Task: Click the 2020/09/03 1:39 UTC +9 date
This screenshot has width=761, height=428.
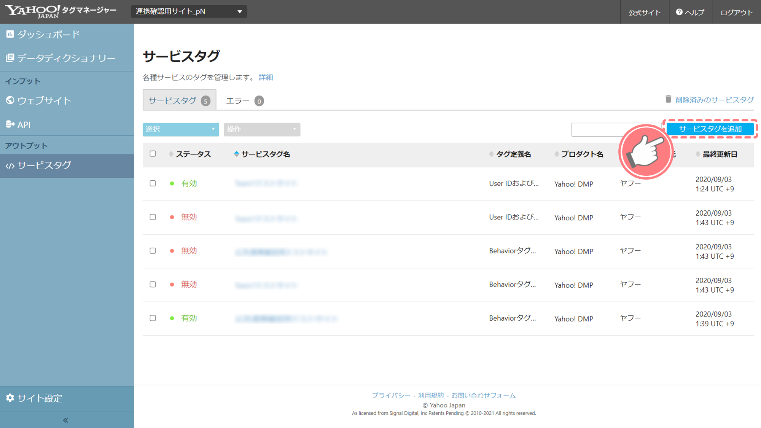Action: [715, 319]
